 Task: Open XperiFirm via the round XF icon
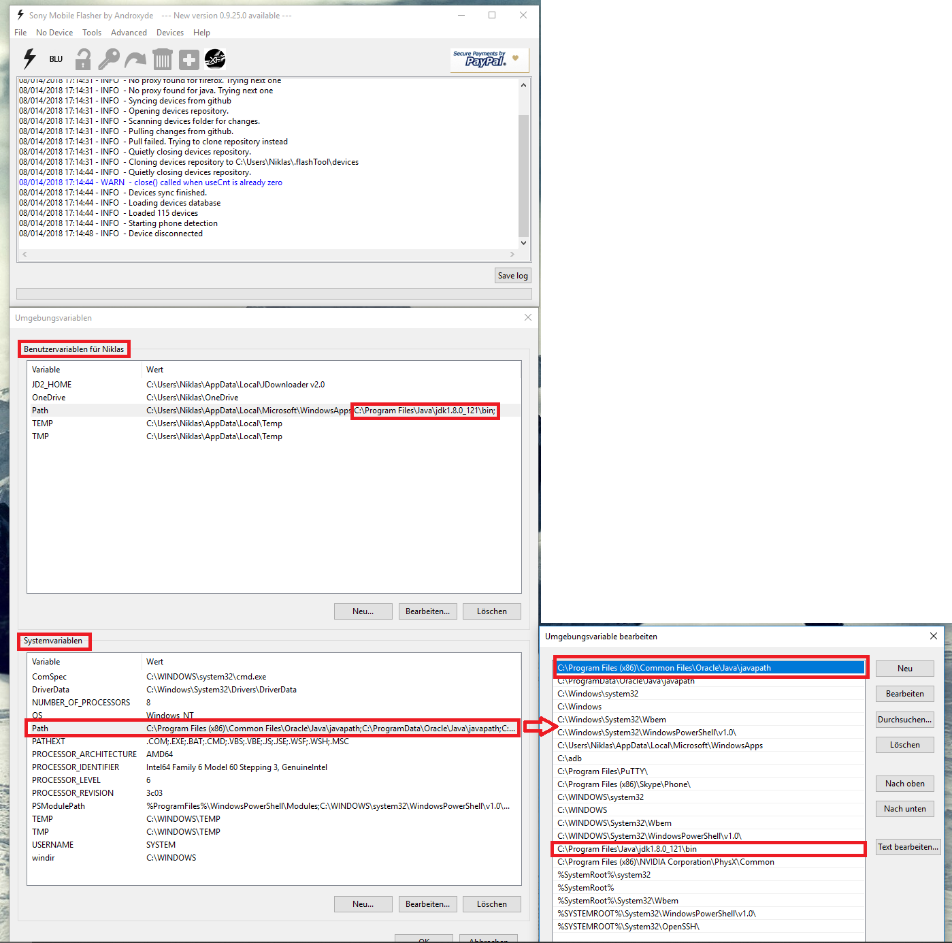tap(215, 59)
